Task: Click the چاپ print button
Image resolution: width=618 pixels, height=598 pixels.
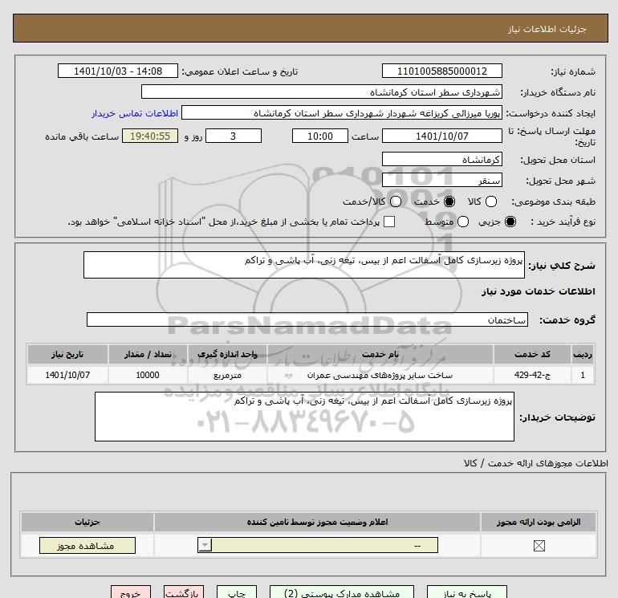Action: [237, 592]
